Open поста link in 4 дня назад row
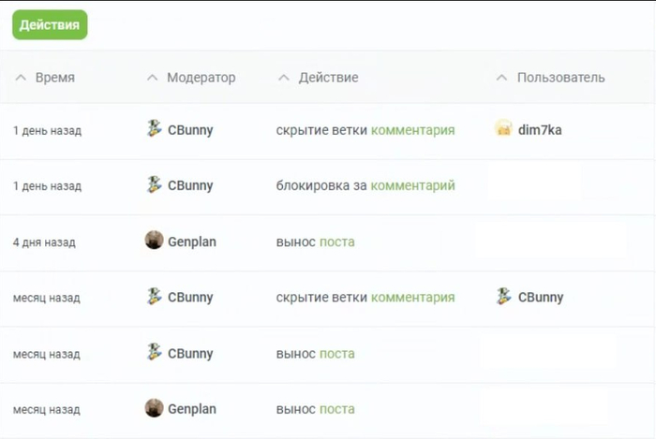This screenshot has height=439, width=656. tap(337, 241)
